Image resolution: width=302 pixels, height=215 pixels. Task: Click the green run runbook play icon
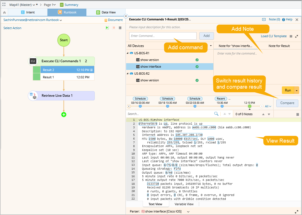[x=107, y=28]
